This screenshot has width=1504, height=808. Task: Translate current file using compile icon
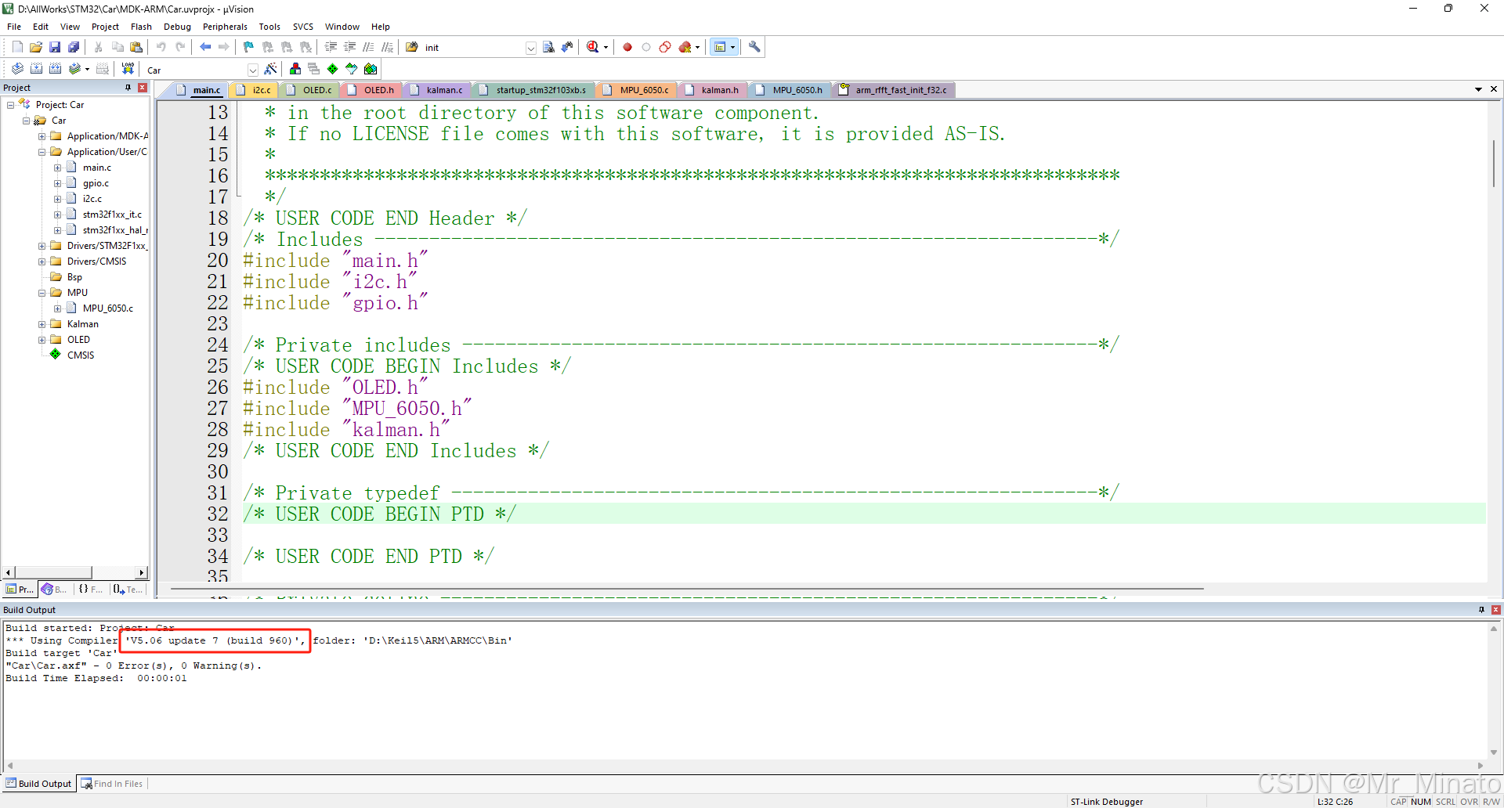point(17,69)
